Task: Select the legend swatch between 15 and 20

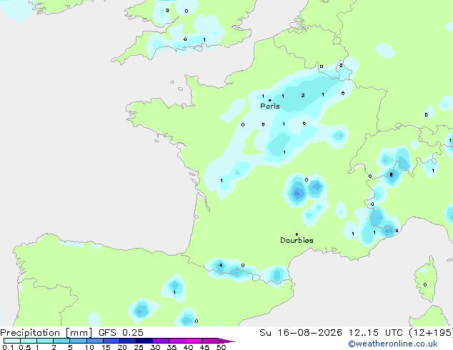Action: [111, 341]
